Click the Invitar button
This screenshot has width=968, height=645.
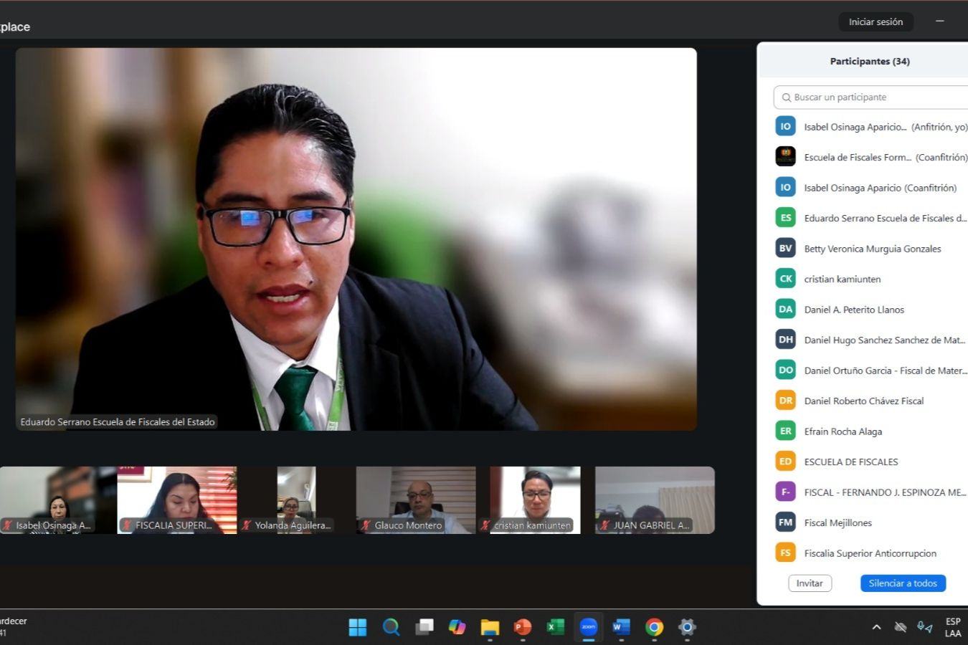810,583
